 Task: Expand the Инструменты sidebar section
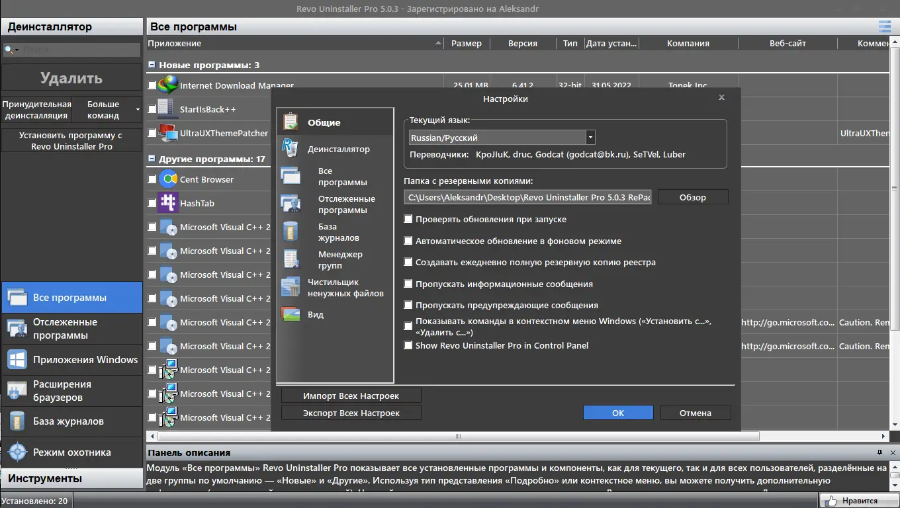(x=71, y=478)
